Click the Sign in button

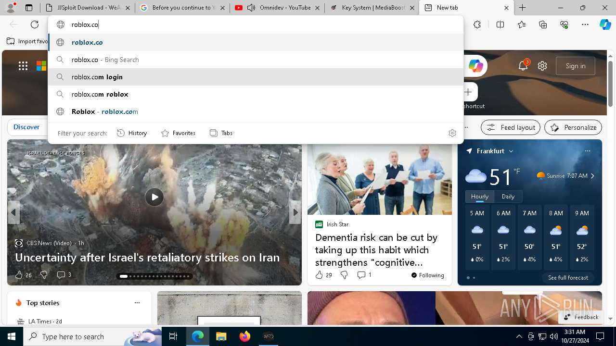point(576,66)
